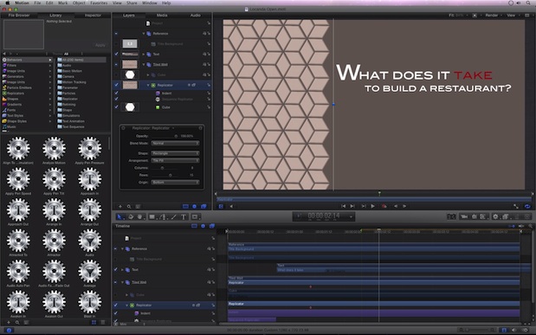The image size is (536, 335).
Task: Open the Arrangement dropdown set to Tile Fill
Action: click(176, 160)
